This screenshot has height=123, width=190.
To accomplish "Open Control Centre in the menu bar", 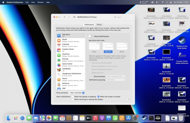I will click(x=171, y=2).
